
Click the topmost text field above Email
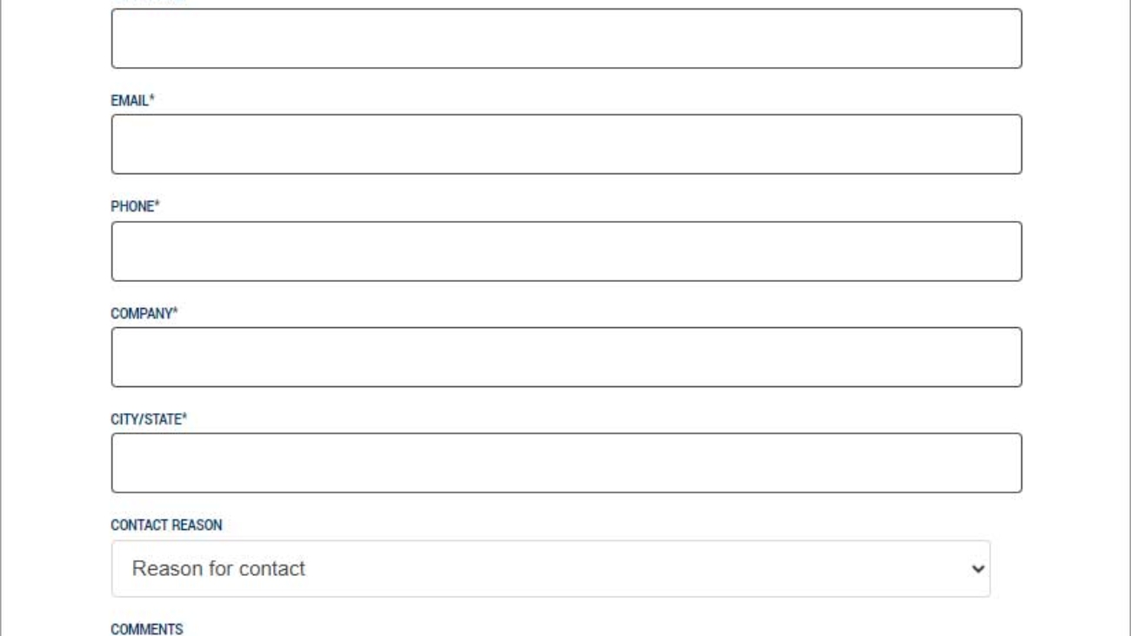[566, 38]
